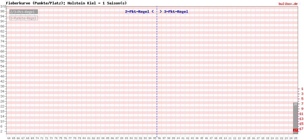Screen dimensions: 304x140
Task: Click season 25 on the x-axis
Action: (x=296, y=138)
